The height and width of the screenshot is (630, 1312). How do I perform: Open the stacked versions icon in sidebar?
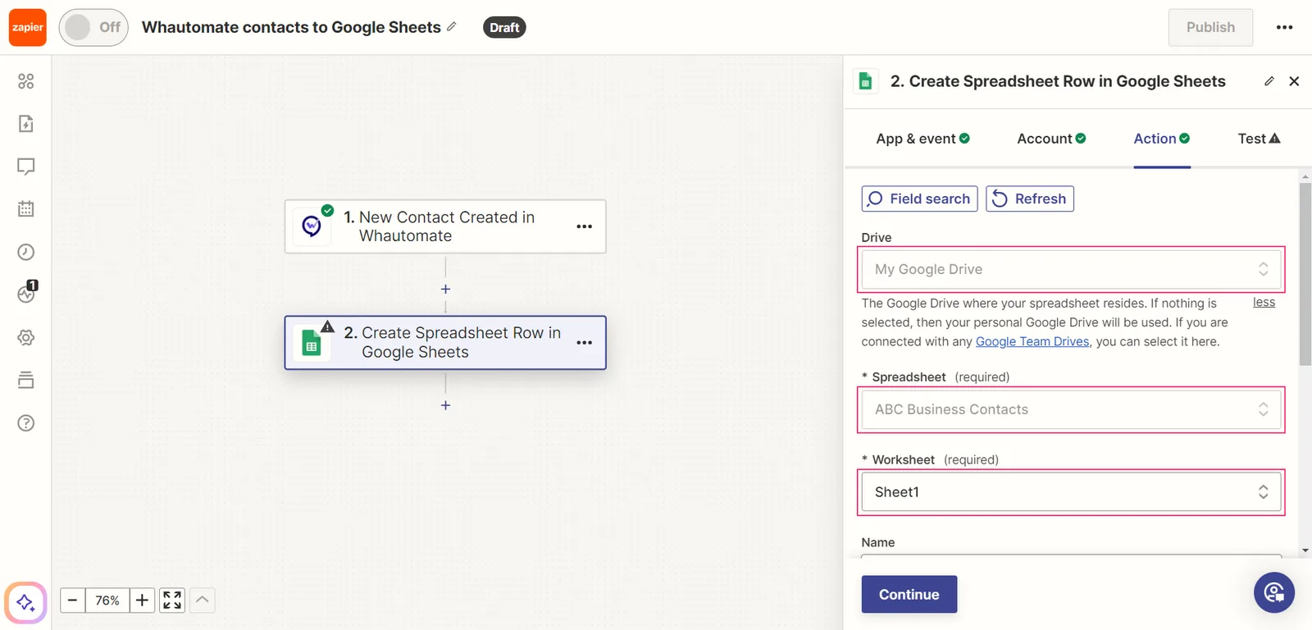(26, 380)
